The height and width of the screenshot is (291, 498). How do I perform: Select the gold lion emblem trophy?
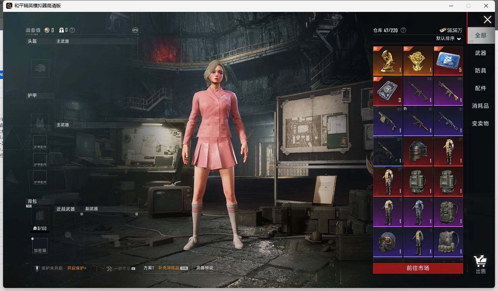pyautogui.click(x=418, y=61)
